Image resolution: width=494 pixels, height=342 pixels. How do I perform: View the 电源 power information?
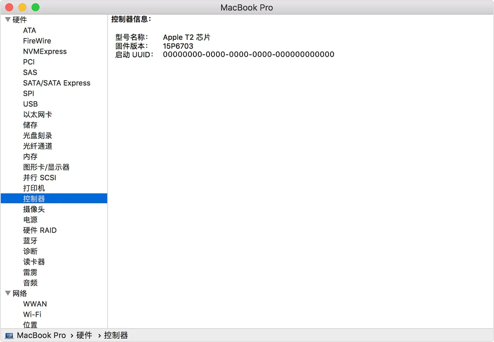pyautogui.click(x=30, y=220)
